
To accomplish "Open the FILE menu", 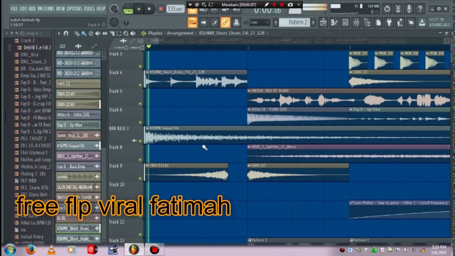I will [14, 9].
